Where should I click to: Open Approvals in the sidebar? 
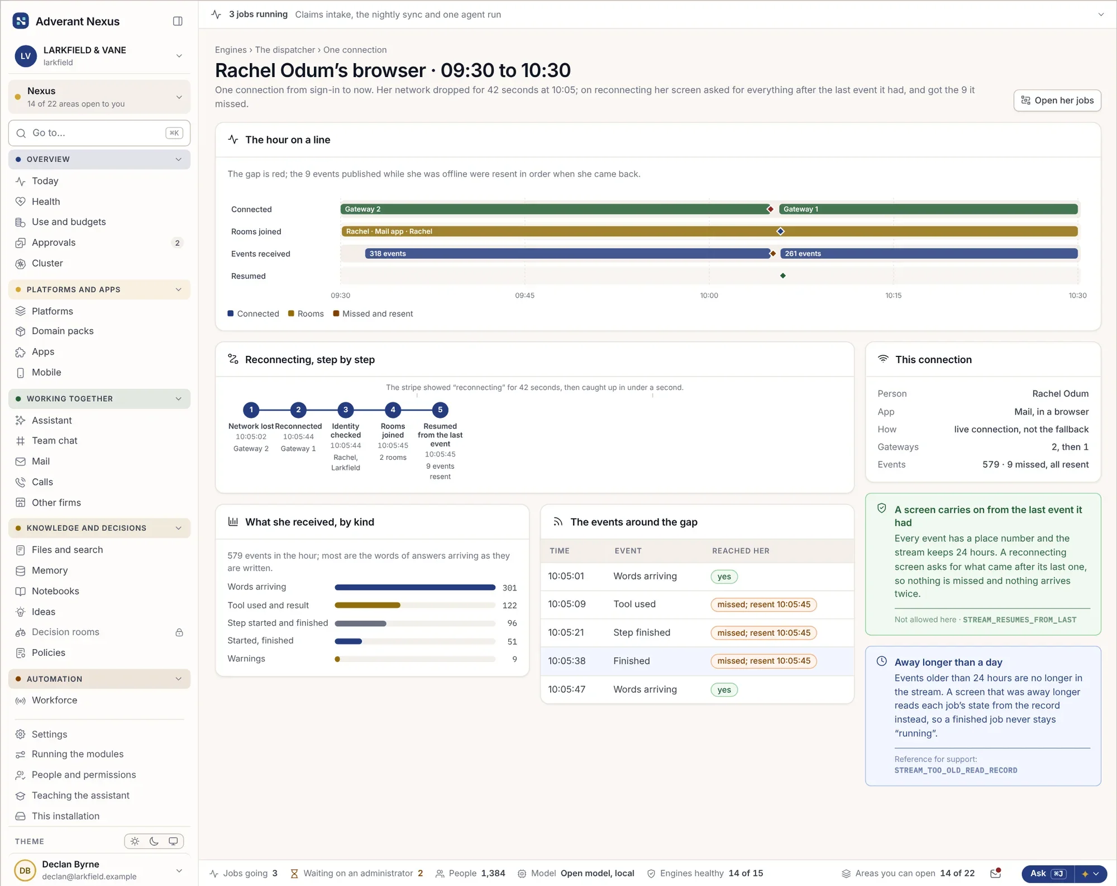[99, 243]
